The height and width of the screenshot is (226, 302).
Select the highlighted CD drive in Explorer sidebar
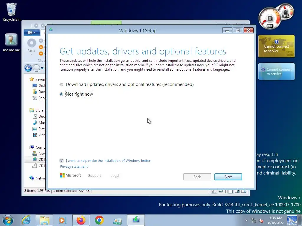pos(39,159)
